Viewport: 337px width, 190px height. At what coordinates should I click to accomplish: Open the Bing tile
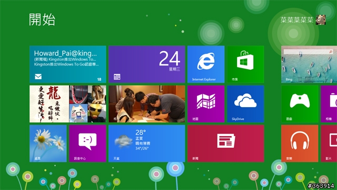(309, 64)
